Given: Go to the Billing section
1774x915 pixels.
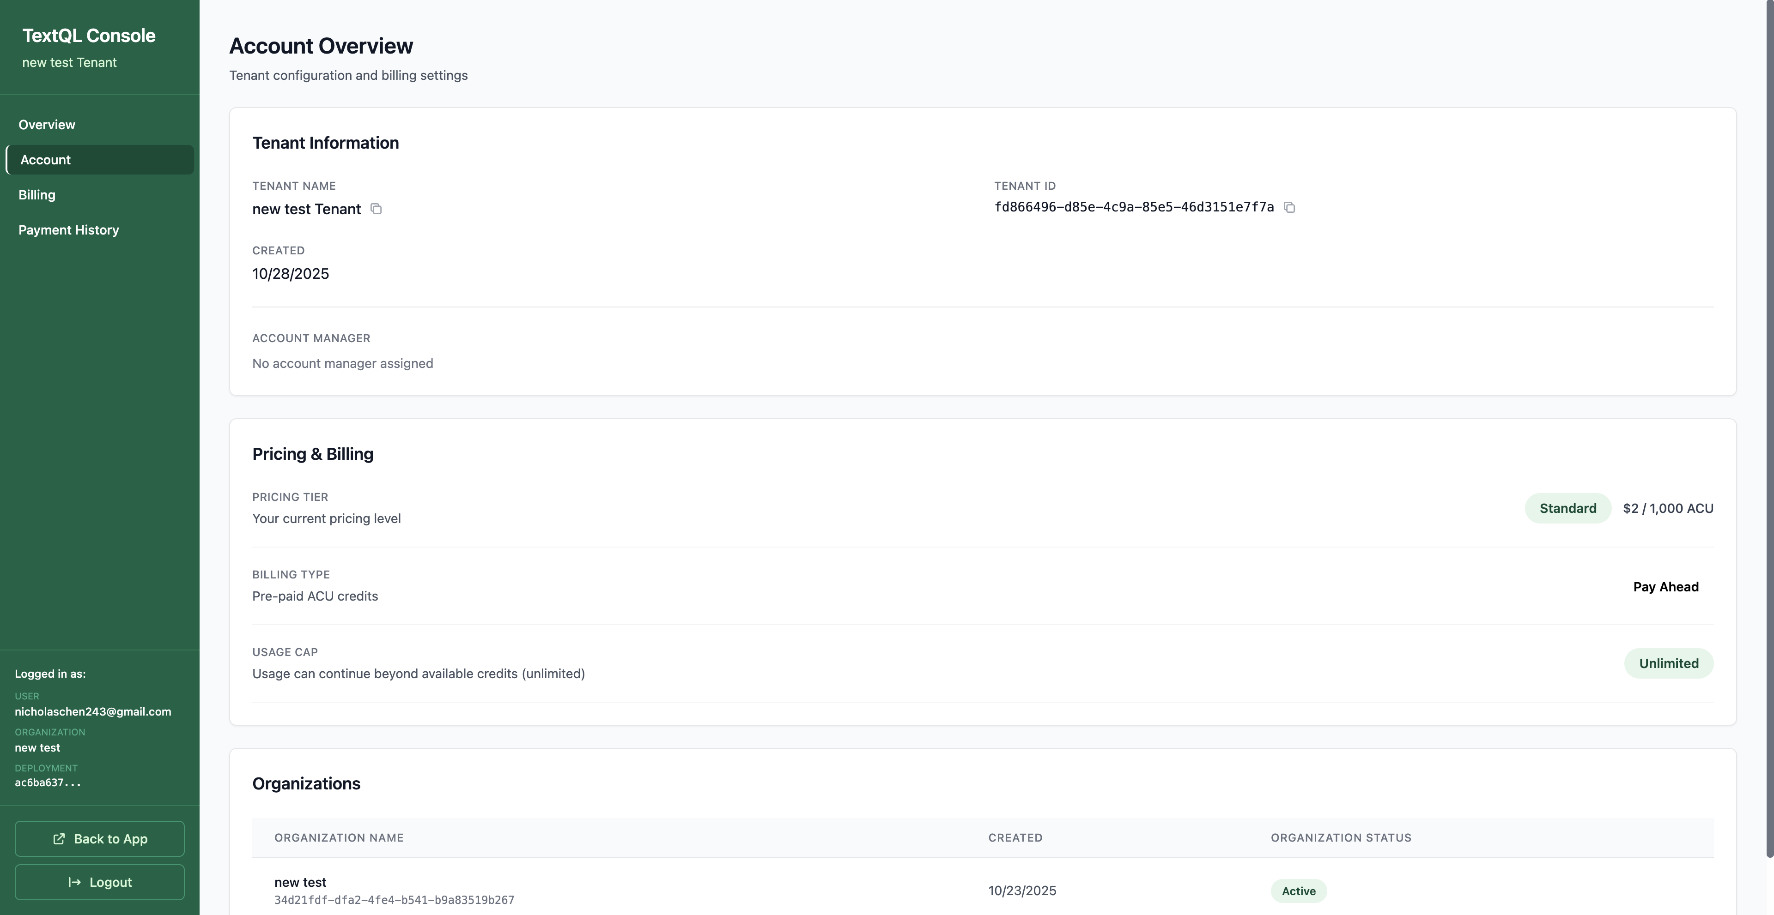Looking at the screenshot, I should click(x=37, y=195).
